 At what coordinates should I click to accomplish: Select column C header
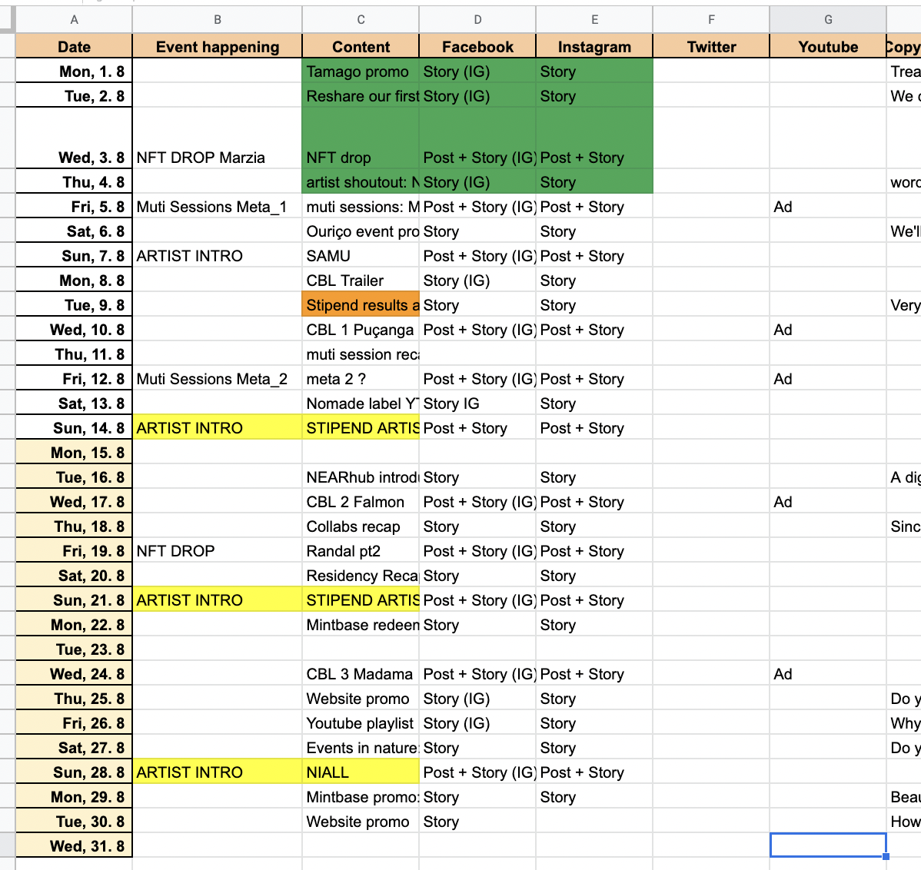[361, 20]
